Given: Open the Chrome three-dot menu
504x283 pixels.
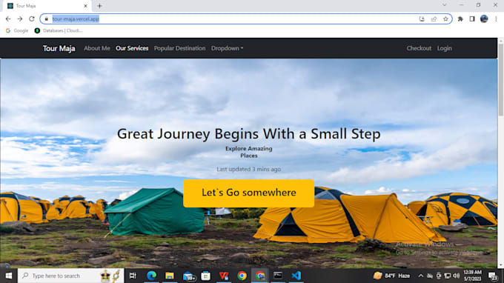Looking at the screenshot, I should coord(496,19).
